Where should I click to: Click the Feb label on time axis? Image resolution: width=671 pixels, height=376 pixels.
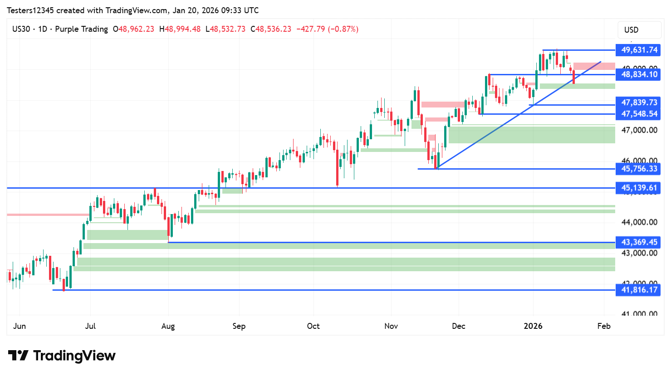pos(604,326)
